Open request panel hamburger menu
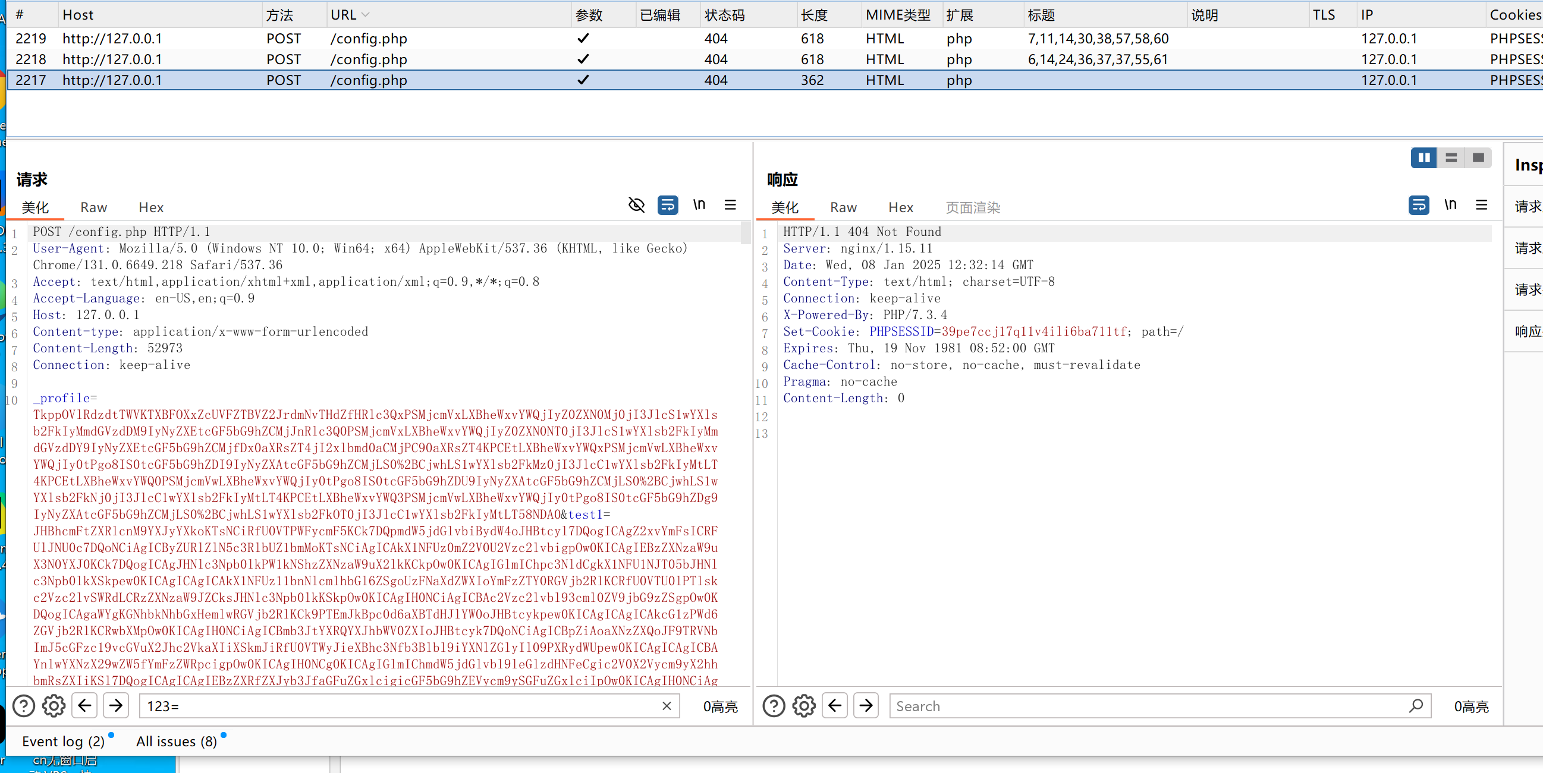 point(730,205)
